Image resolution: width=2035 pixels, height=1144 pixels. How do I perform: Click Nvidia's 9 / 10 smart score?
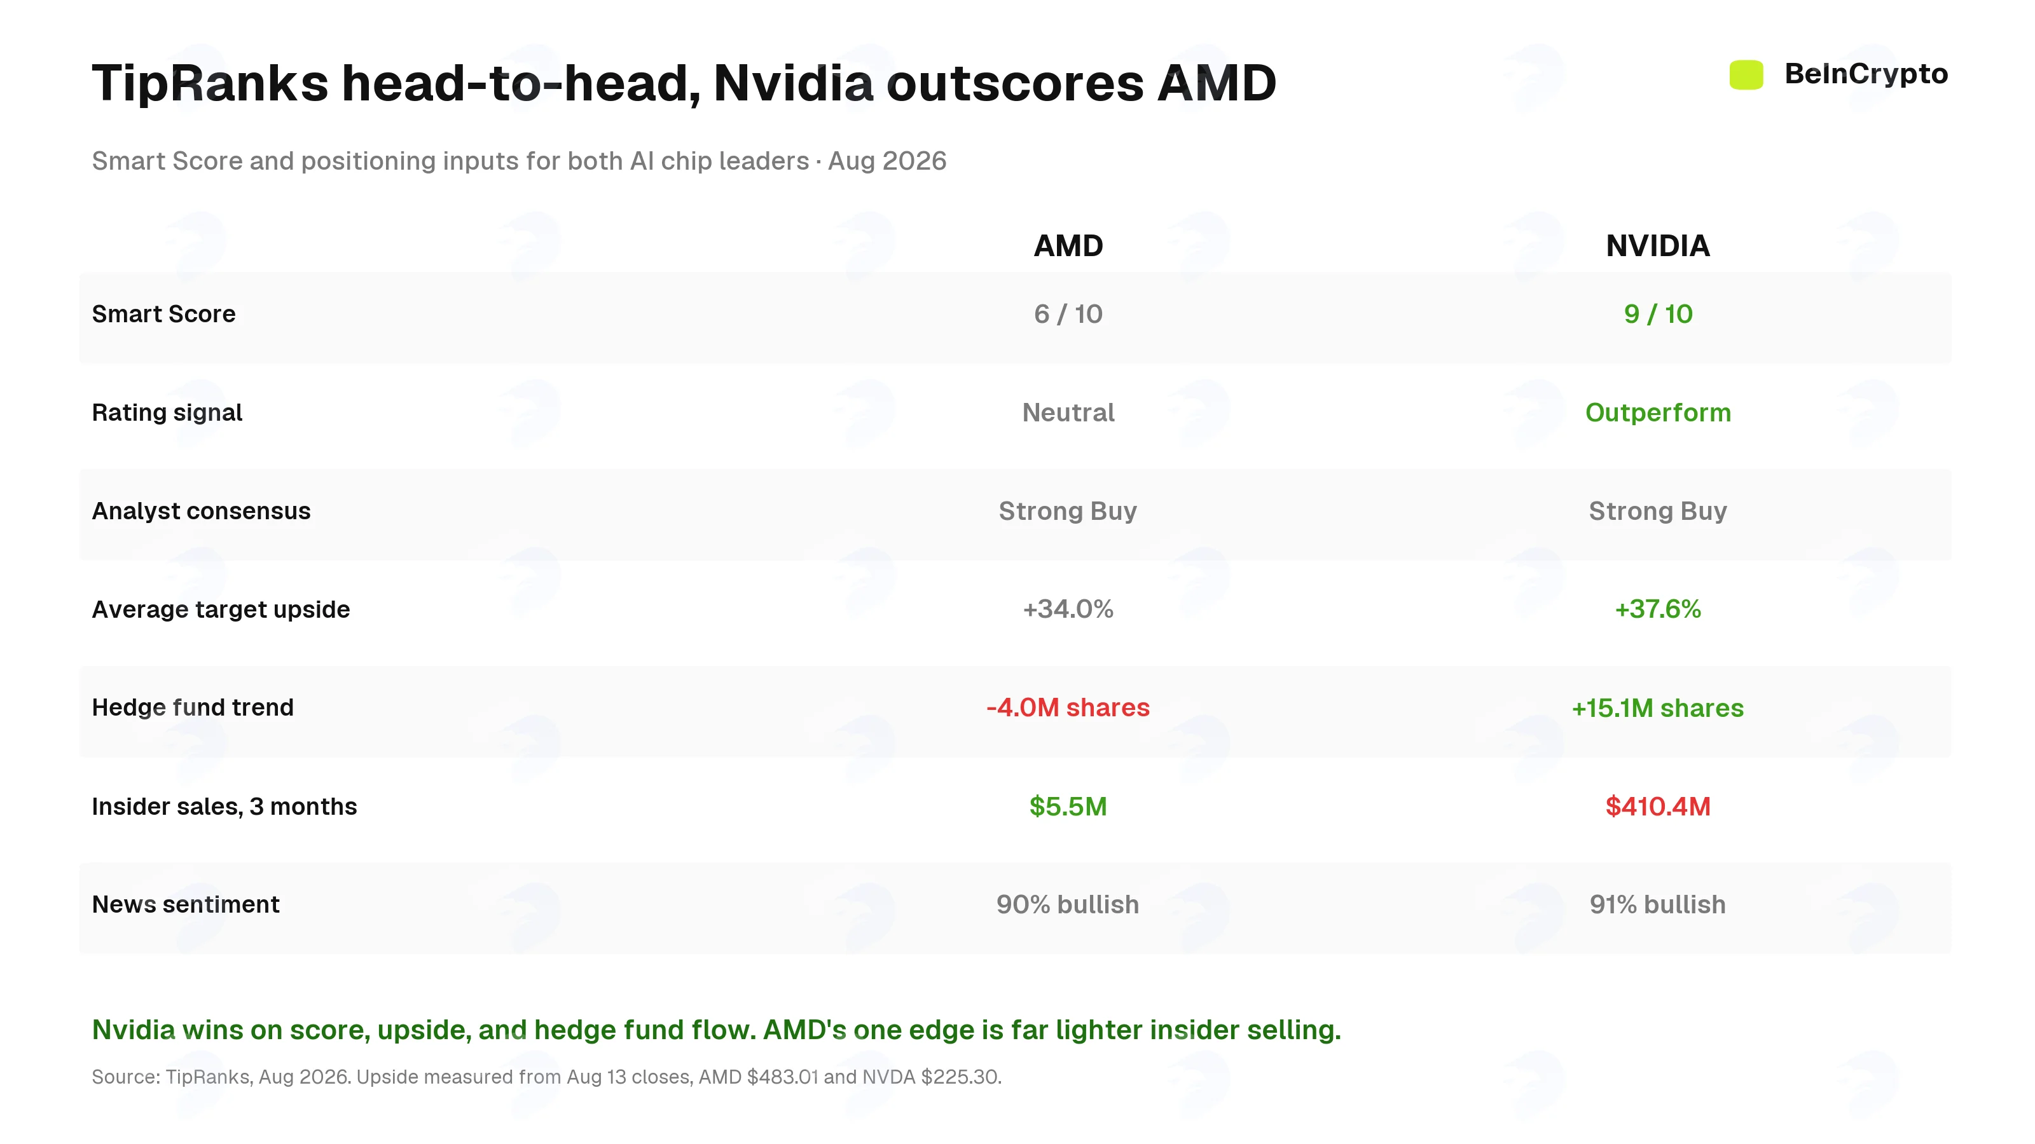pos(1657,314)
